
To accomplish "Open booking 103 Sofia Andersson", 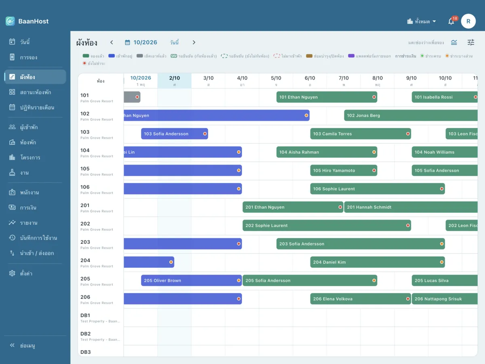I will pos(175,134).
